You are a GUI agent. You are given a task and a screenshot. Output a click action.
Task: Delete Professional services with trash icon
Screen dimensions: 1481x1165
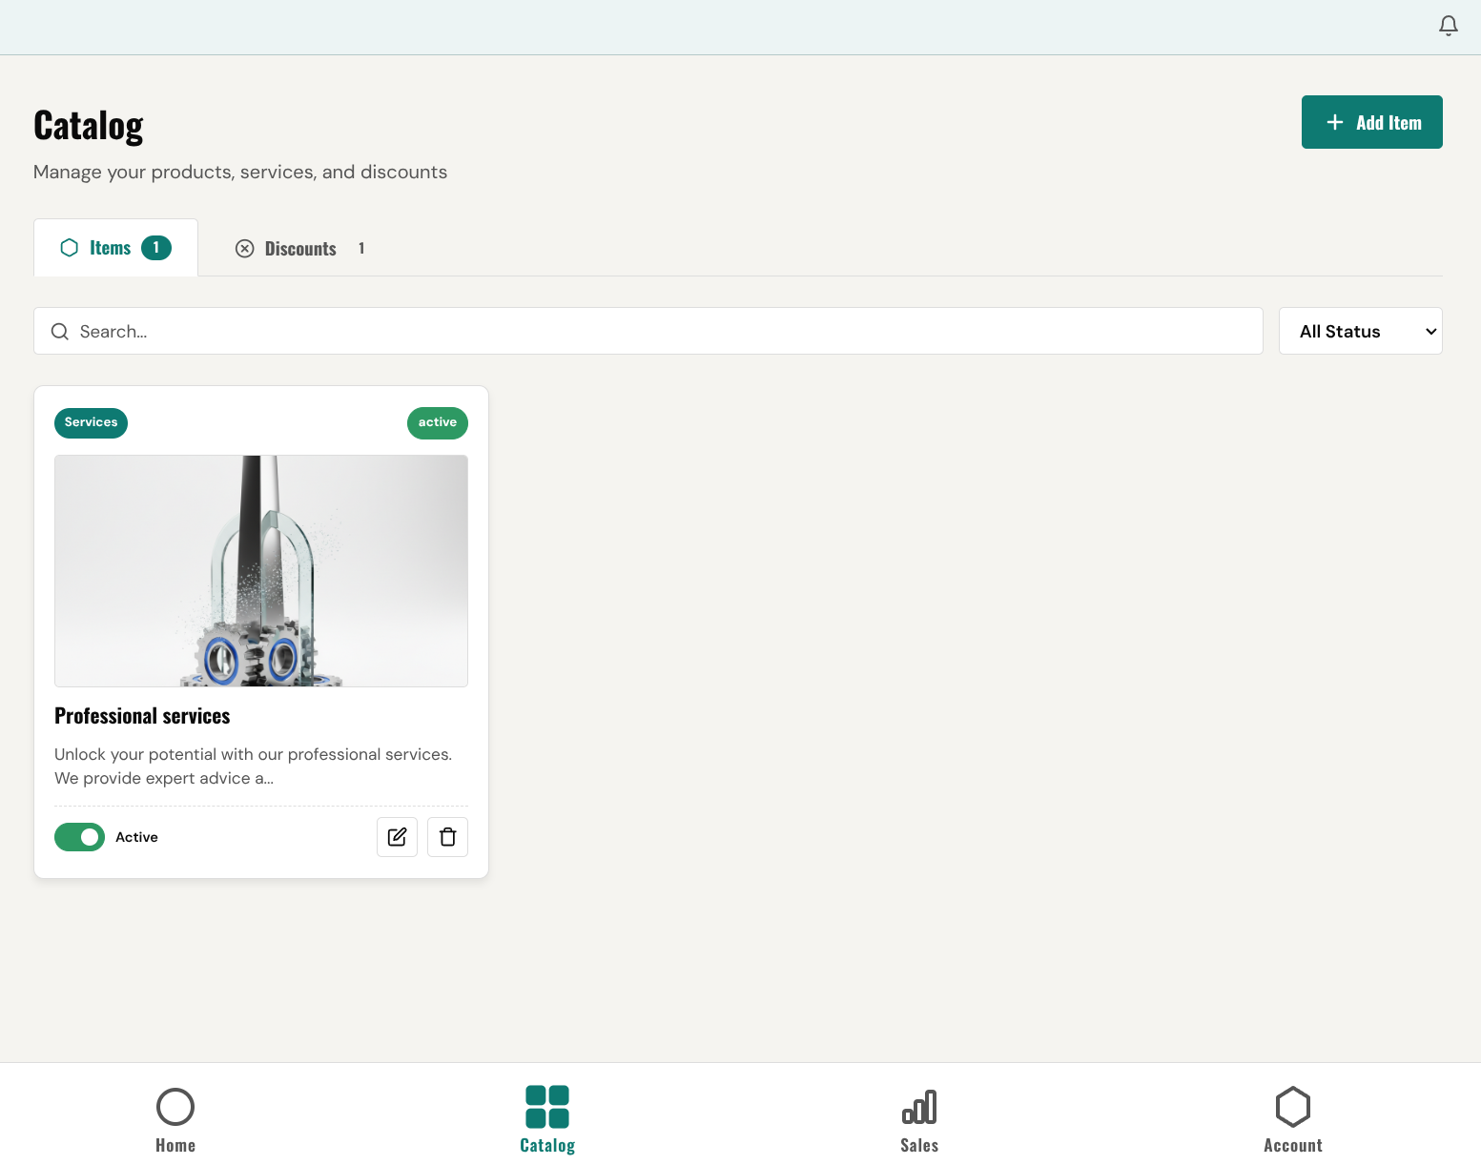(x=447, y=837)
